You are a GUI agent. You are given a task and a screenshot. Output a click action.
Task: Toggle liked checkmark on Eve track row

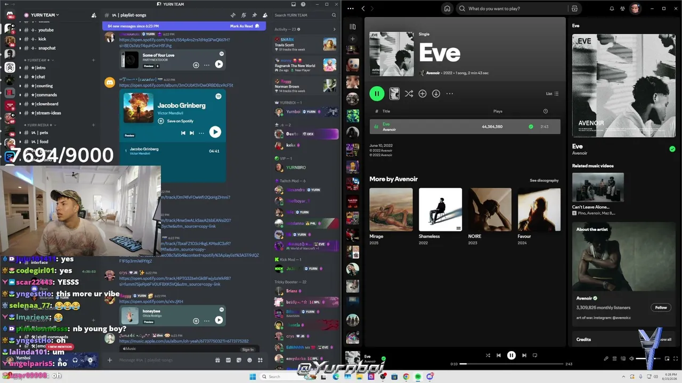coord(531,127)
